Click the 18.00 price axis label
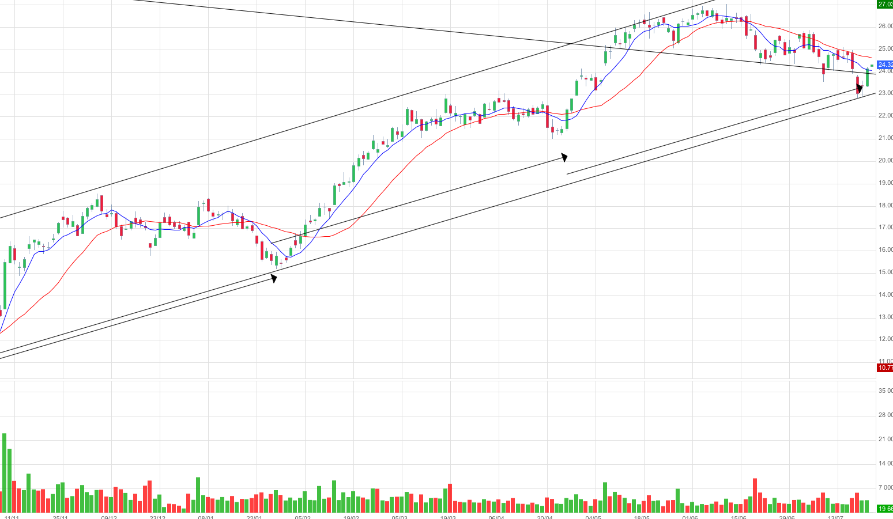 click(x=886, y=206)
